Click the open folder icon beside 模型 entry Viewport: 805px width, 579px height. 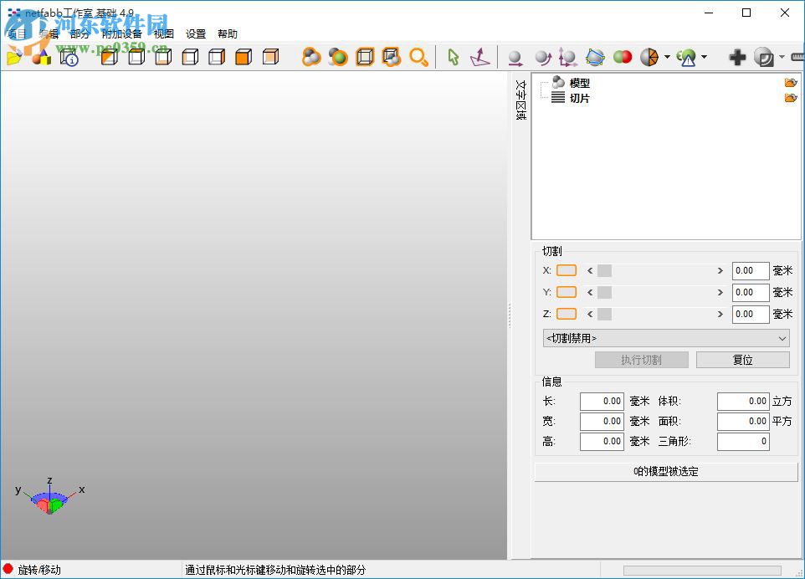coord(791,83)
